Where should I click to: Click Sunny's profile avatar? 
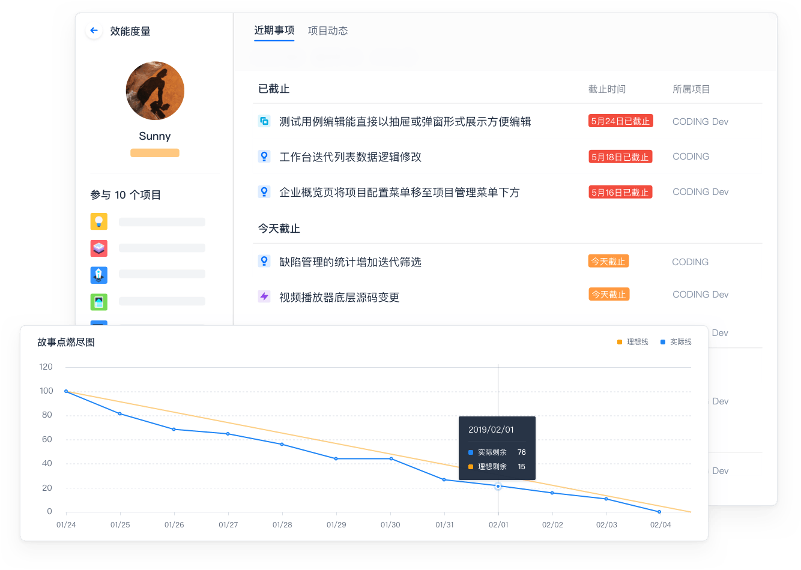(x=155, y=91)
